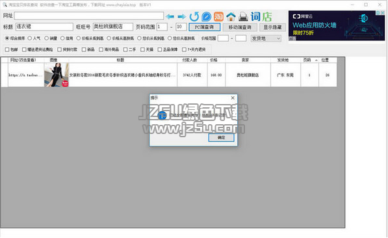388x238 pixels.
Task: Click the 卖家 column header
Action: click(x=248, y=60)
